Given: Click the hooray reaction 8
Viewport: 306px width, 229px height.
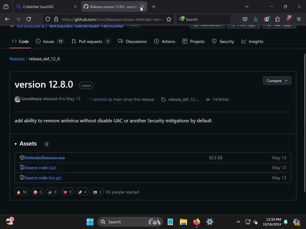Looking at the screenshot, I should click(x=53, y=192).
